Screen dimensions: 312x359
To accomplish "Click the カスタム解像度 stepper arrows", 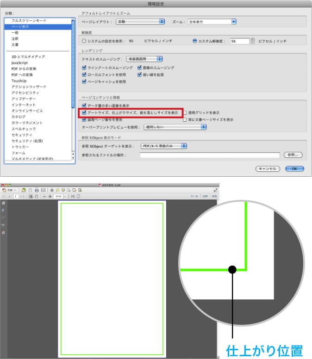I will (x=252, y=41).
